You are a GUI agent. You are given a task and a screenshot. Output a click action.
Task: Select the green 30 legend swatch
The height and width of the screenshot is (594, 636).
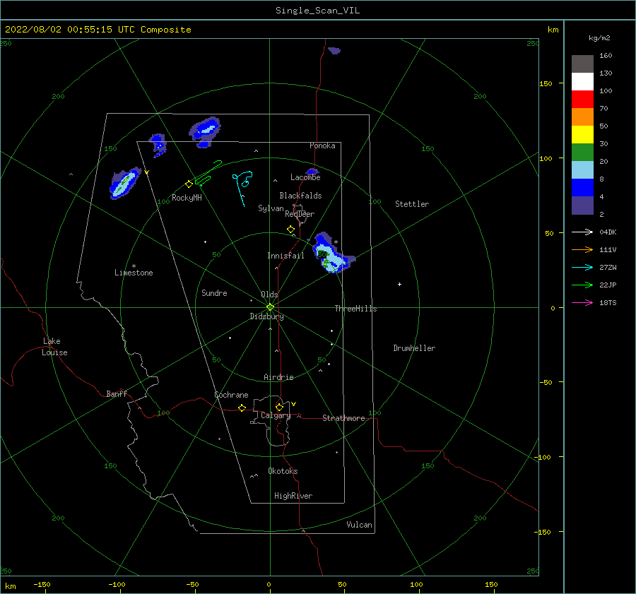point(582,153)
